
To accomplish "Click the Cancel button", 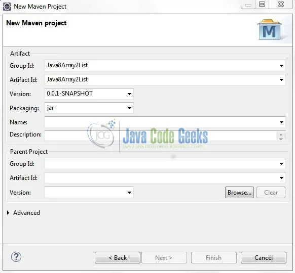I will 264,258.
